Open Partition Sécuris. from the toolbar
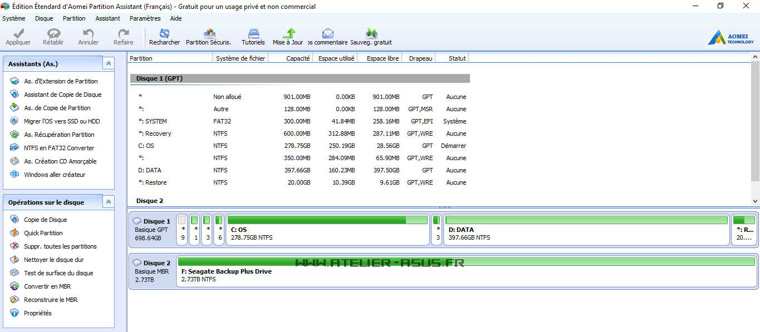Image resolution: width=760 pixels, height=332 pixels. pos(208,34)
